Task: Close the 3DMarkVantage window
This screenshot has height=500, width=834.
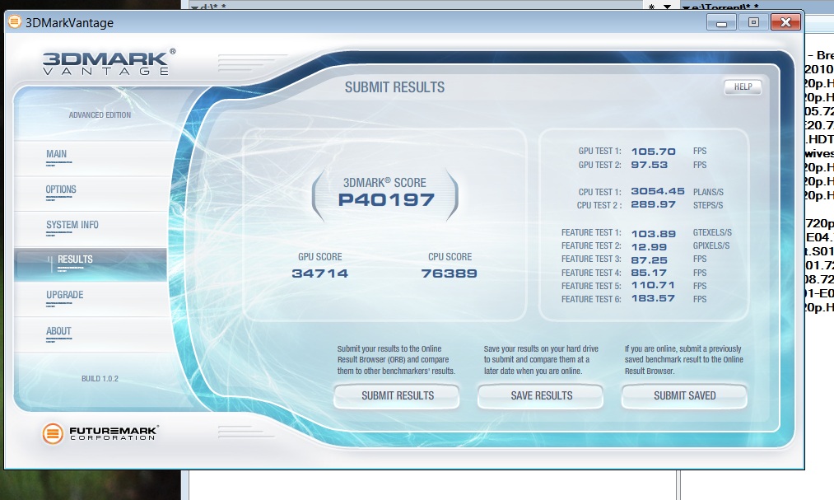Action: (785, 22)
